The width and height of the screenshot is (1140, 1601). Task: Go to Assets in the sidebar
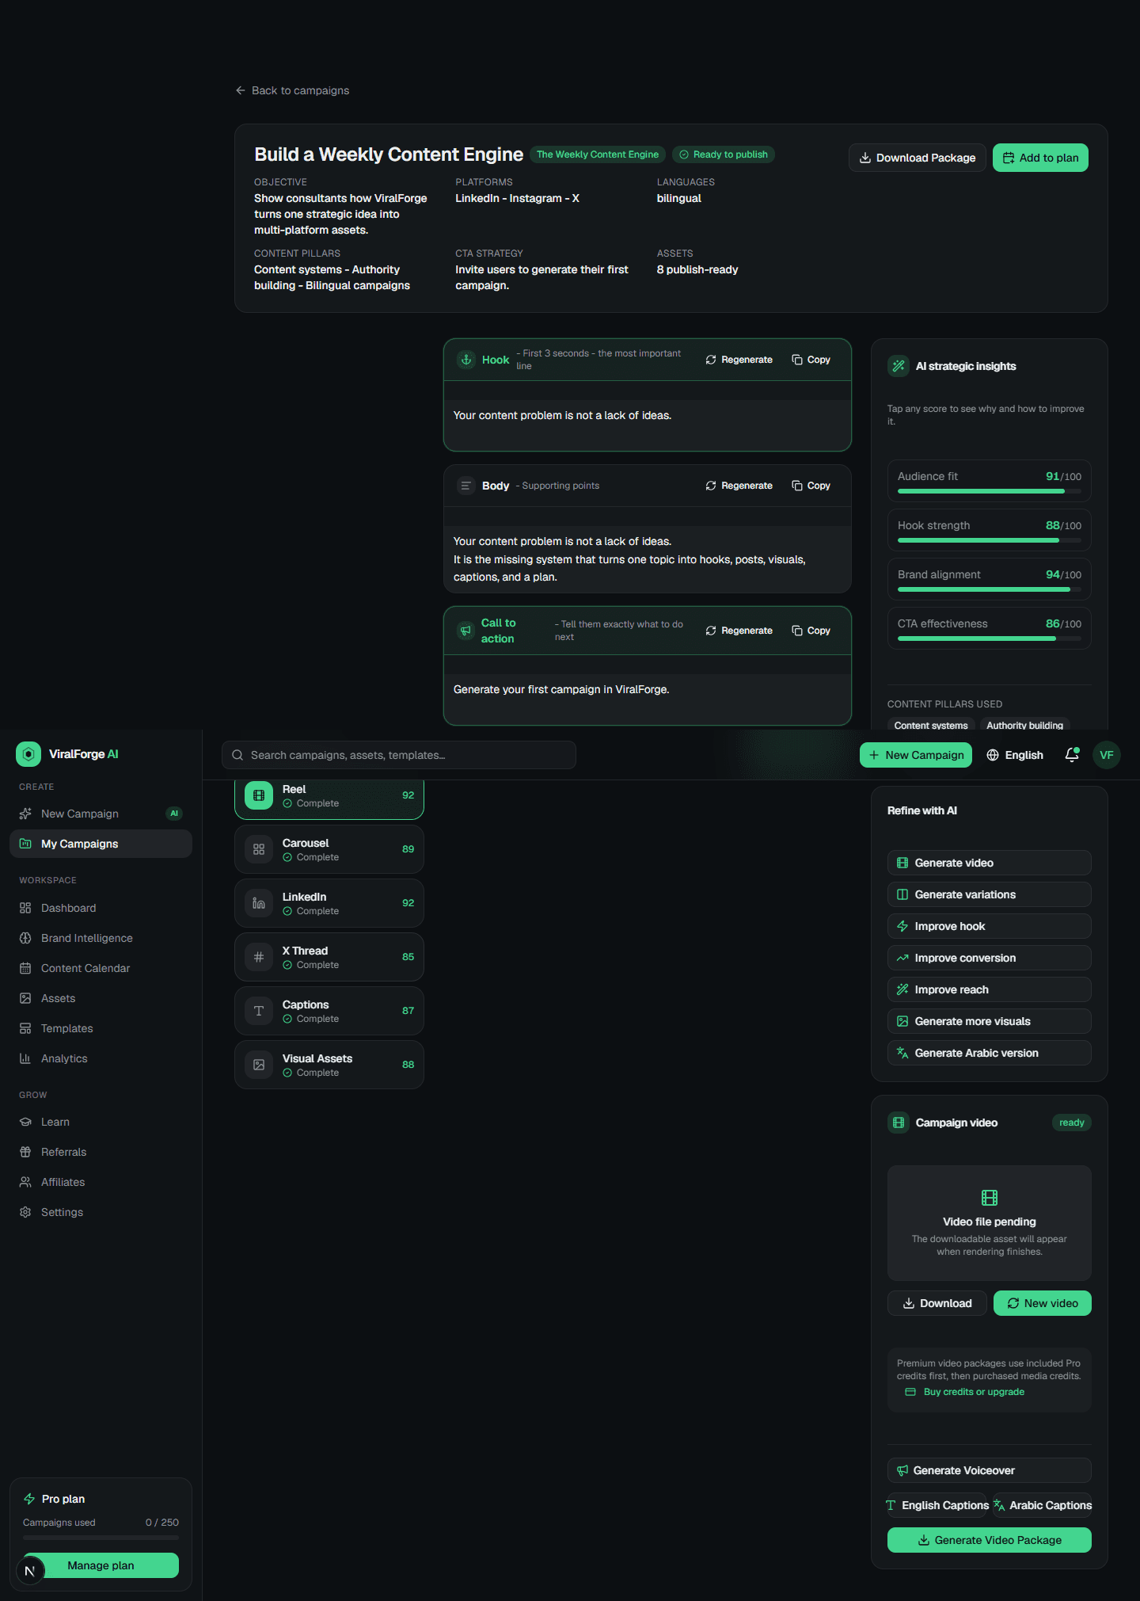point(101,998)
